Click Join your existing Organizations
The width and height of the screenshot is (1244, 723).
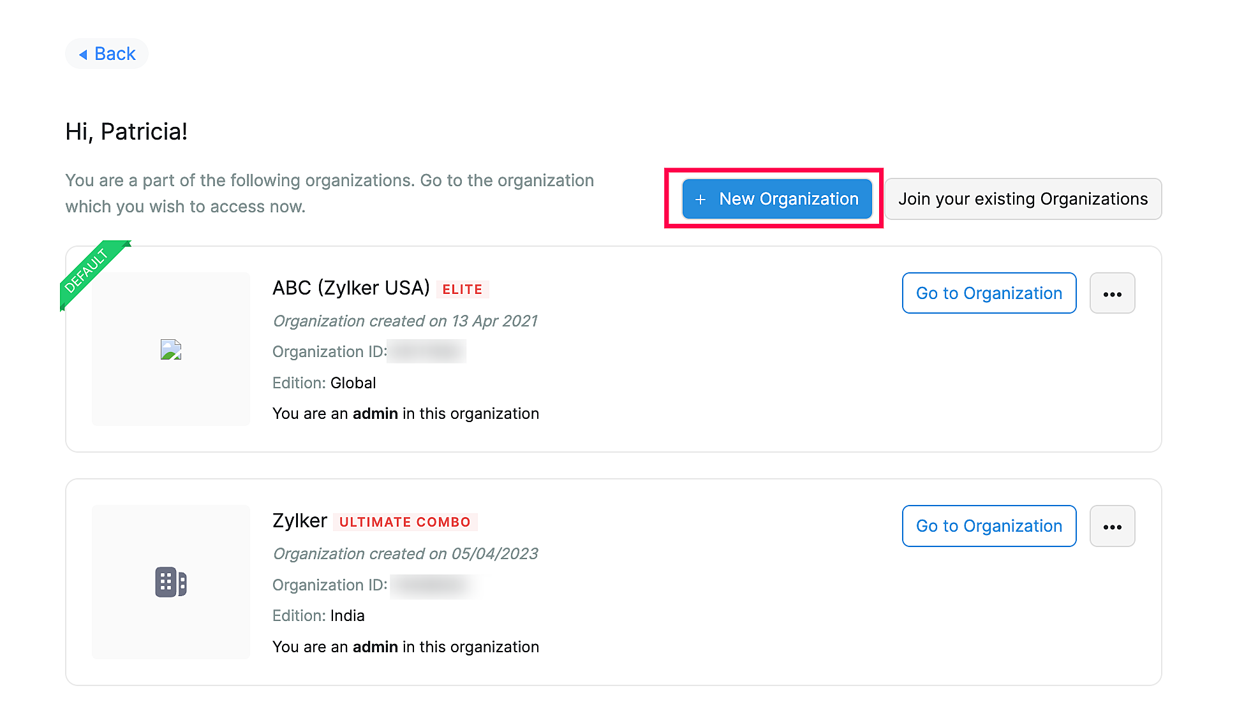pos(1023,199)
